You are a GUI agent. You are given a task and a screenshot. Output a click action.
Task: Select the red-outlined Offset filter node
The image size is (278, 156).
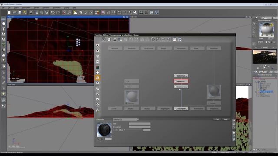coord(181,81)
